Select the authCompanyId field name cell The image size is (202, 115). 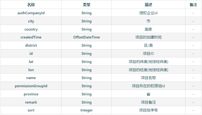(31, 13)
